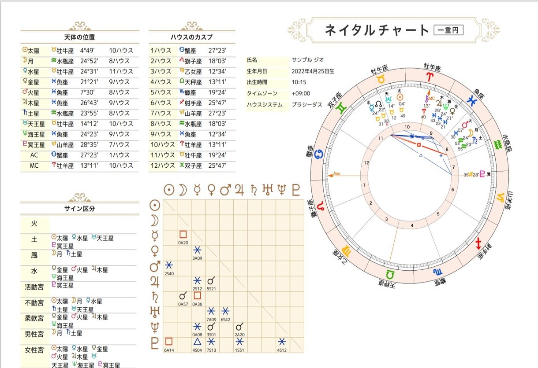Click the ハウスのカスプ table heading
The width and height of the screenshot is (538, 368).
click(192, 37)
